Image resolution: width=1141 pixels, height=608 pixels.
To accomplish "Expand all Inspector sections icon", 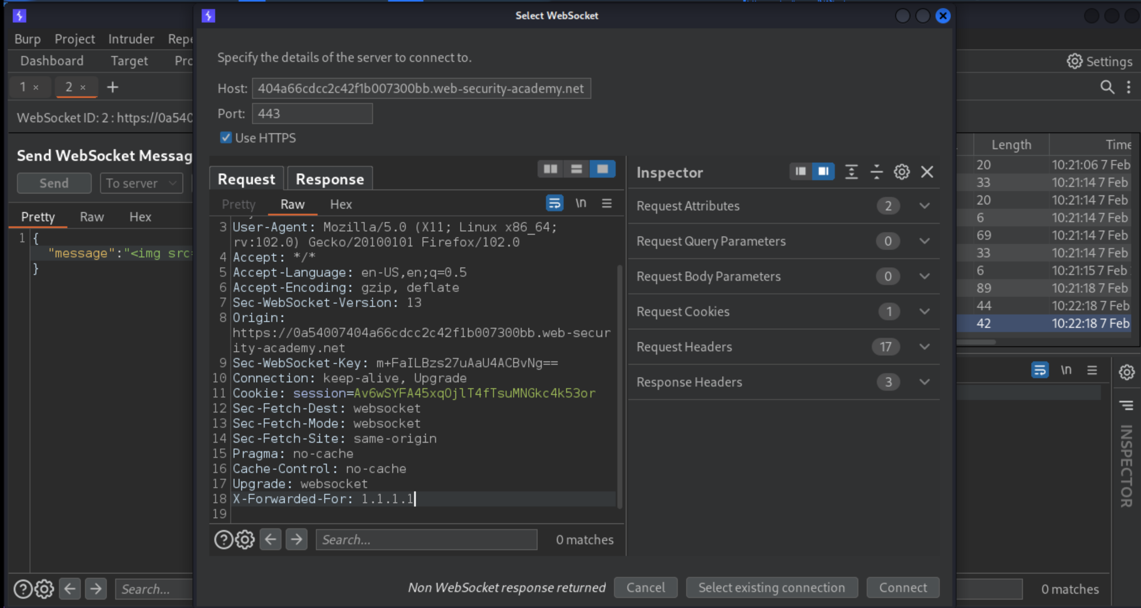I will (x=851, y=172).
